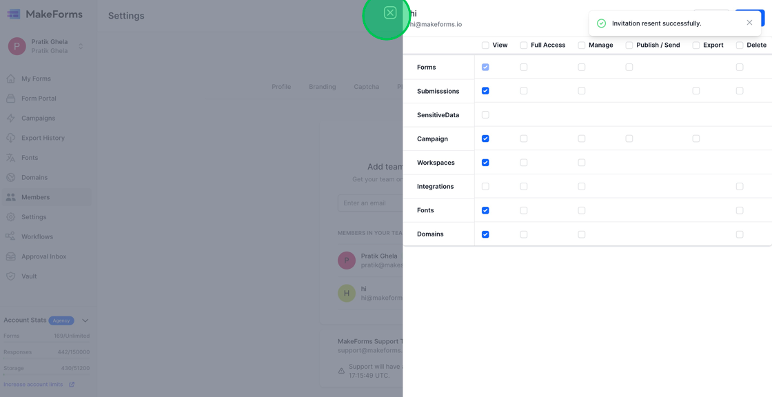Switch to the Branding tab
This screenshot has height=397, width=772.
322,87
